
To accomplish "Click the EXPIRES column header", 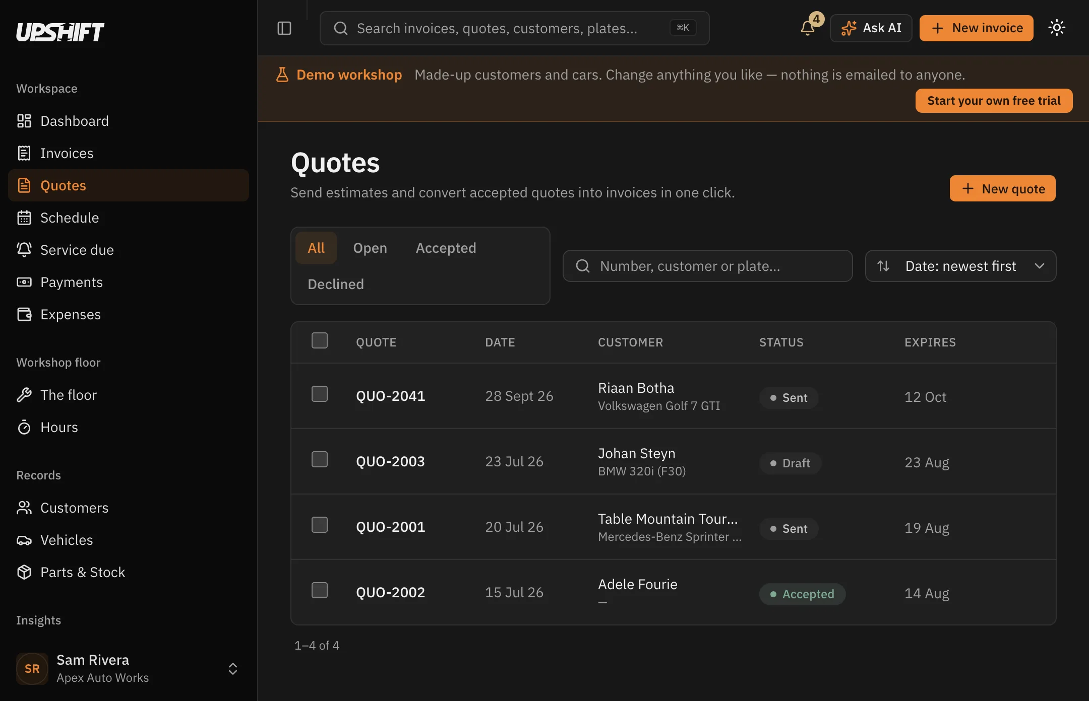I will (x=930, y=342).
